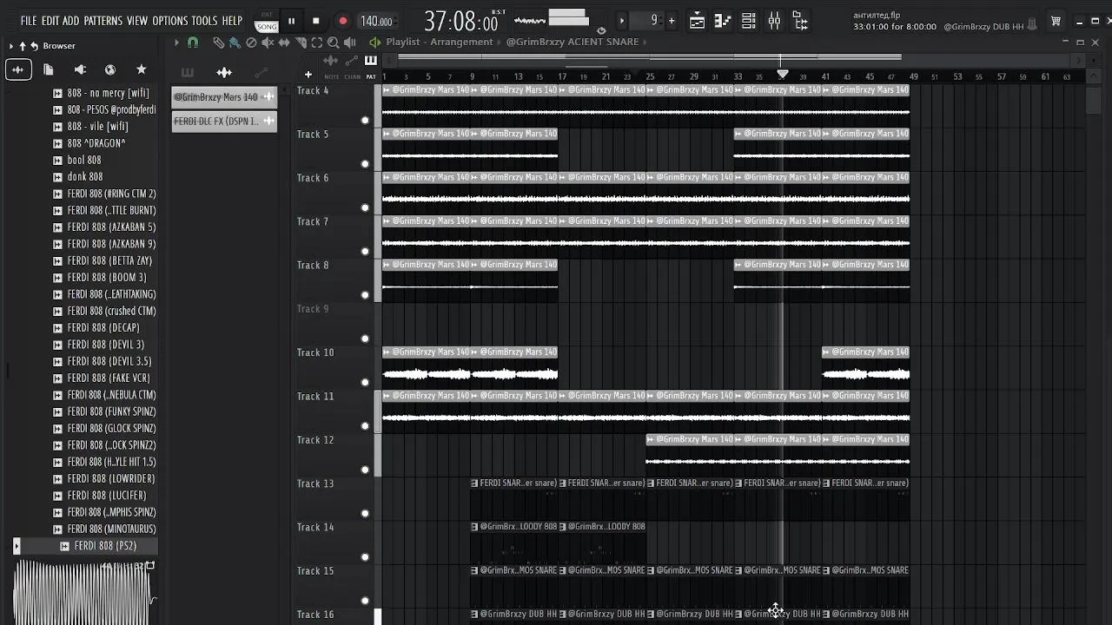Show the browser plugin database icon
Screen dimensions: 1112x625
point(80,69)
